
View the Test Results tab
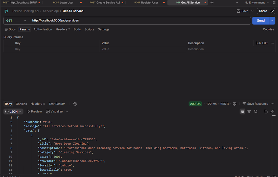point(57,104)
